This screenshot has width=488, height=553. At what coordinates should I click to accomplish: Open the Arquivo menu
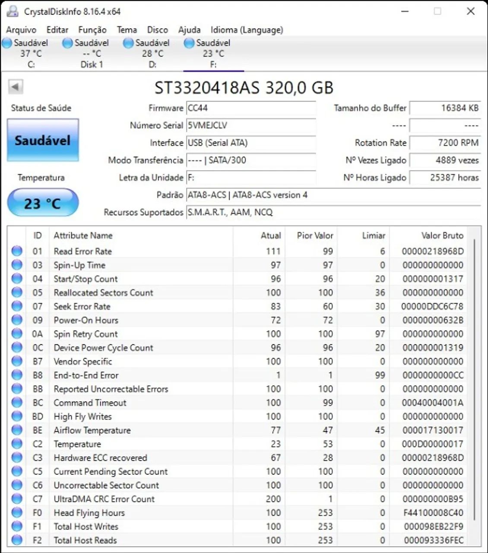tap(21, 30)
